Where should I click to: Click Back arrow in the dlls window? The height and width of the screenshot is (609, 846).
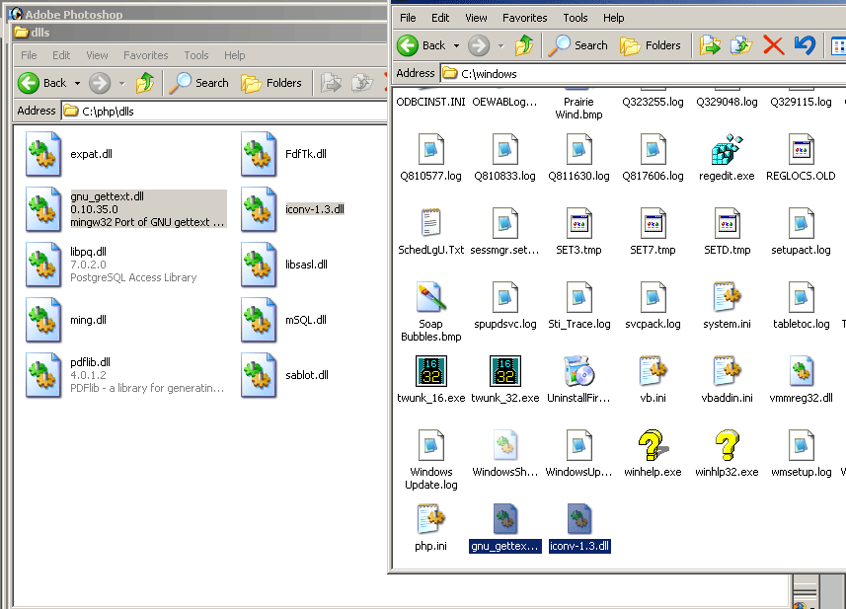[29, 83]
